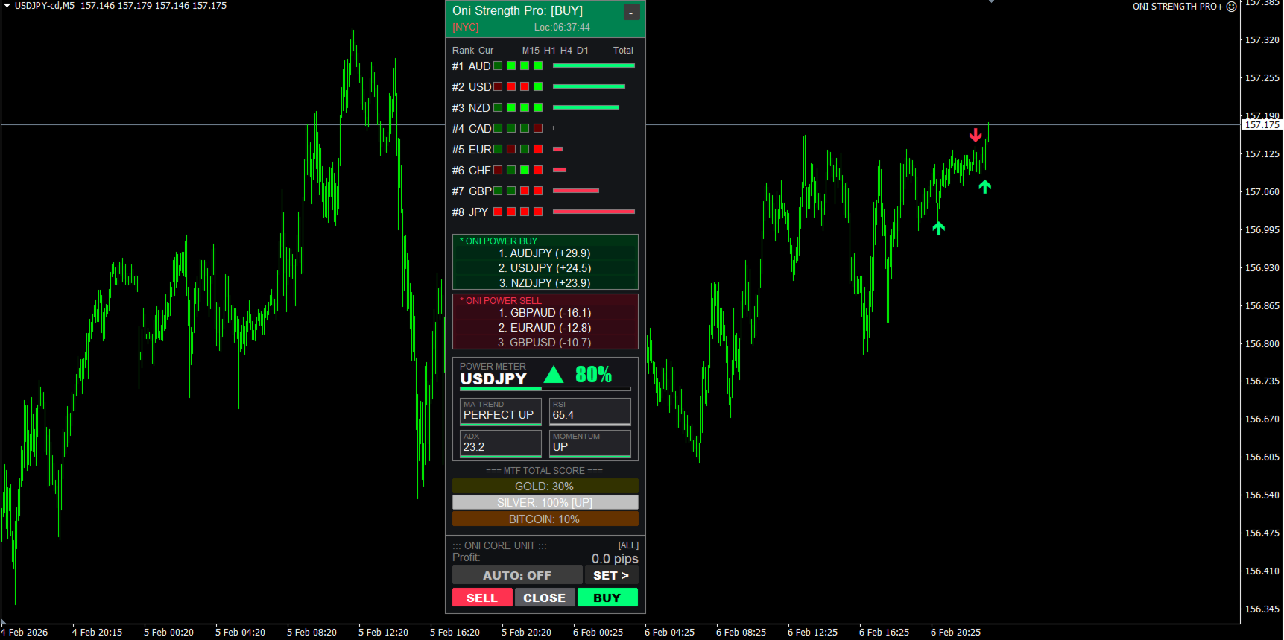The height and width of the screenshot is (640, 1284).
Task: Click the #8 JPY rank label
Action: tap(470, 212)
